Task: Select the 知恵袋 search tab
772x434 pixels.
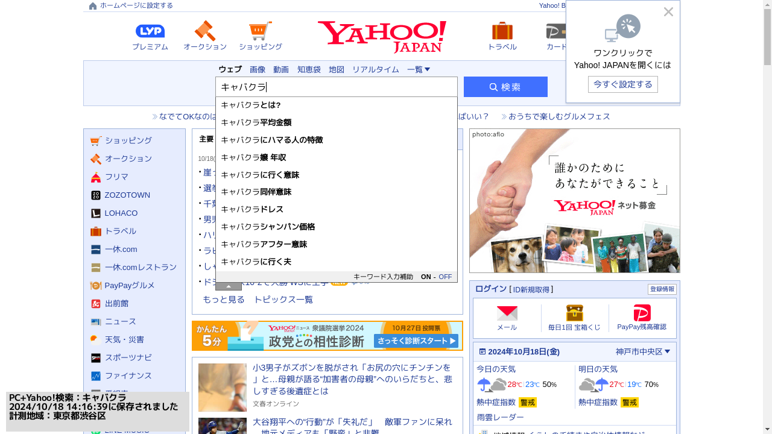Action: tap(309, 69)
